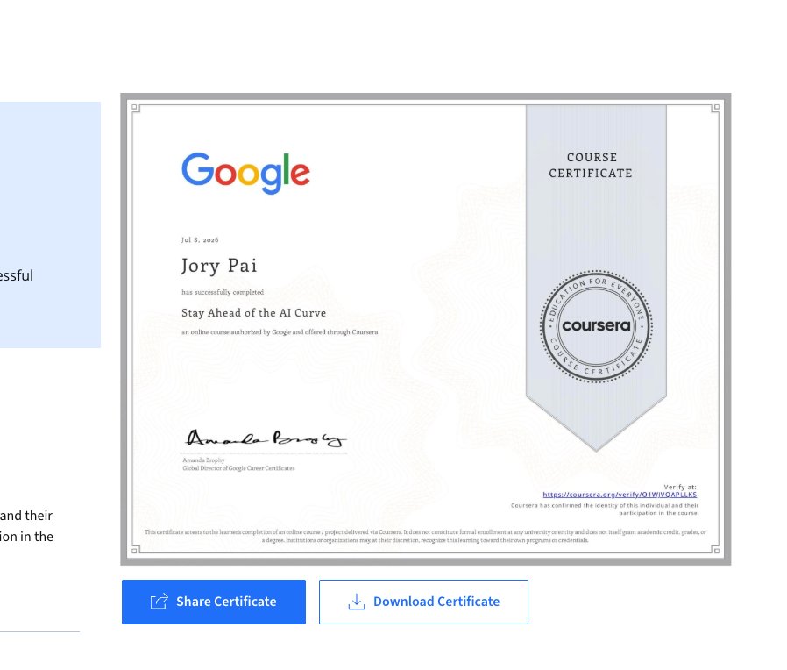Click the share arrow icon
The image size is (787, 670).
click(160, 602)
